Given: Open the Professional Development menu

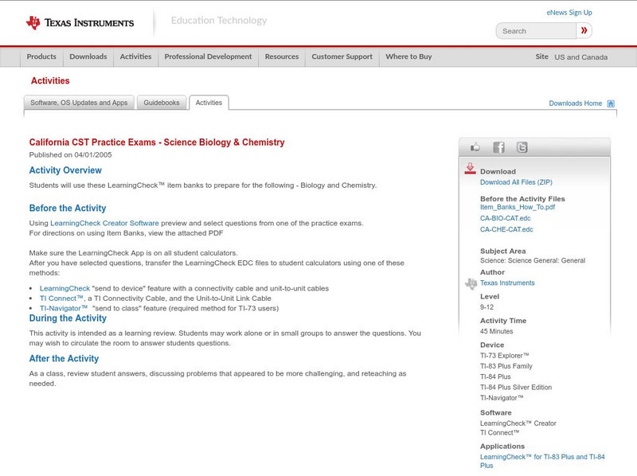Looking at the screenshot, I should click(x=207, y=57).
